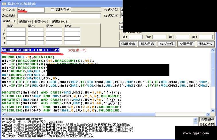This screenshot has height=140, width=217.
Task: Click the ROUND2(VOL,0),VOLSTICK code line
Action: pyautogui.click(x=28, y=57)
